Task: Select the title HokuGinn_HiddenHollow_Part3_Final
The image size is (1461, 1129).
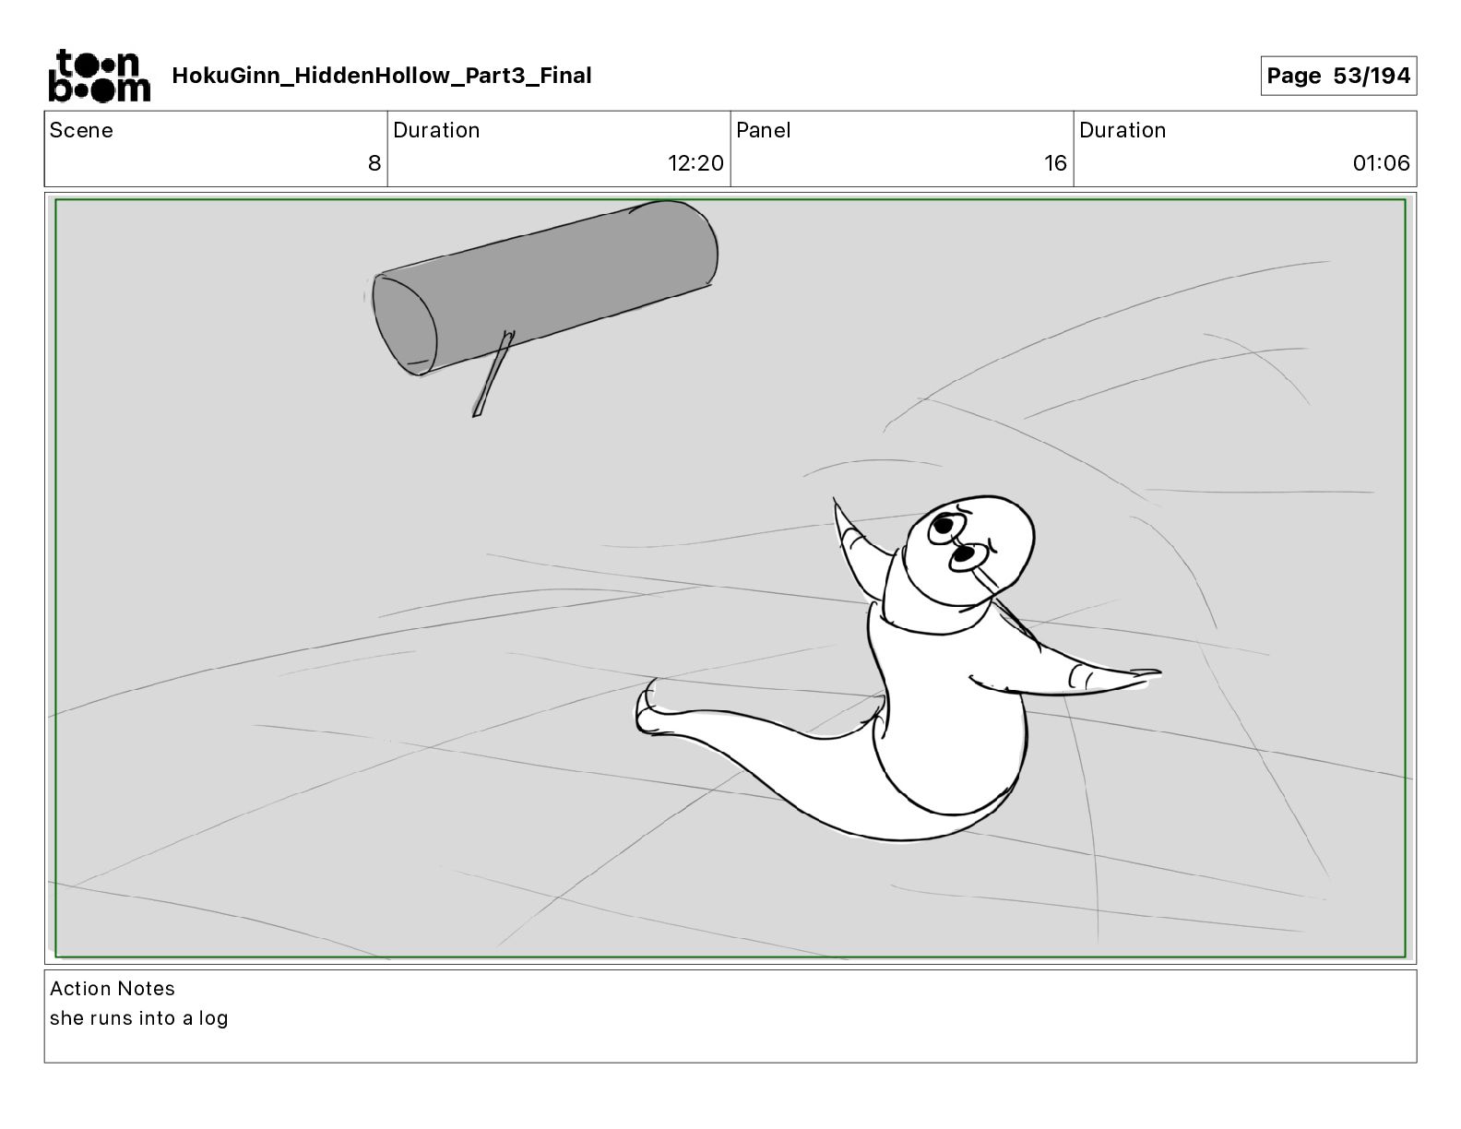Action: coord(382,76)
